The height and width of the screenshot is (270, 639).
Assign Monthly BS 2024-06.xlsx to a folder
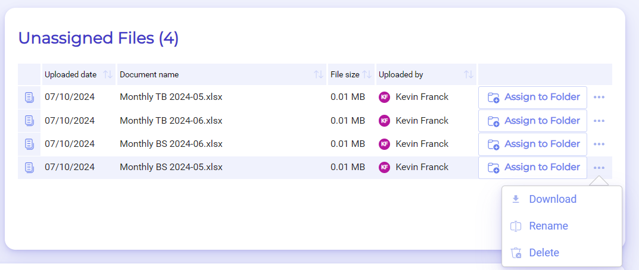532,144
